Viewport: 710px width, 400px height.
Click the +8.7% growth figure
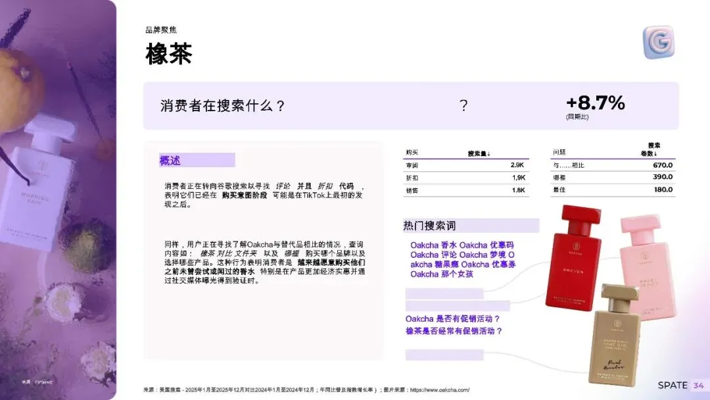point(595,103)
